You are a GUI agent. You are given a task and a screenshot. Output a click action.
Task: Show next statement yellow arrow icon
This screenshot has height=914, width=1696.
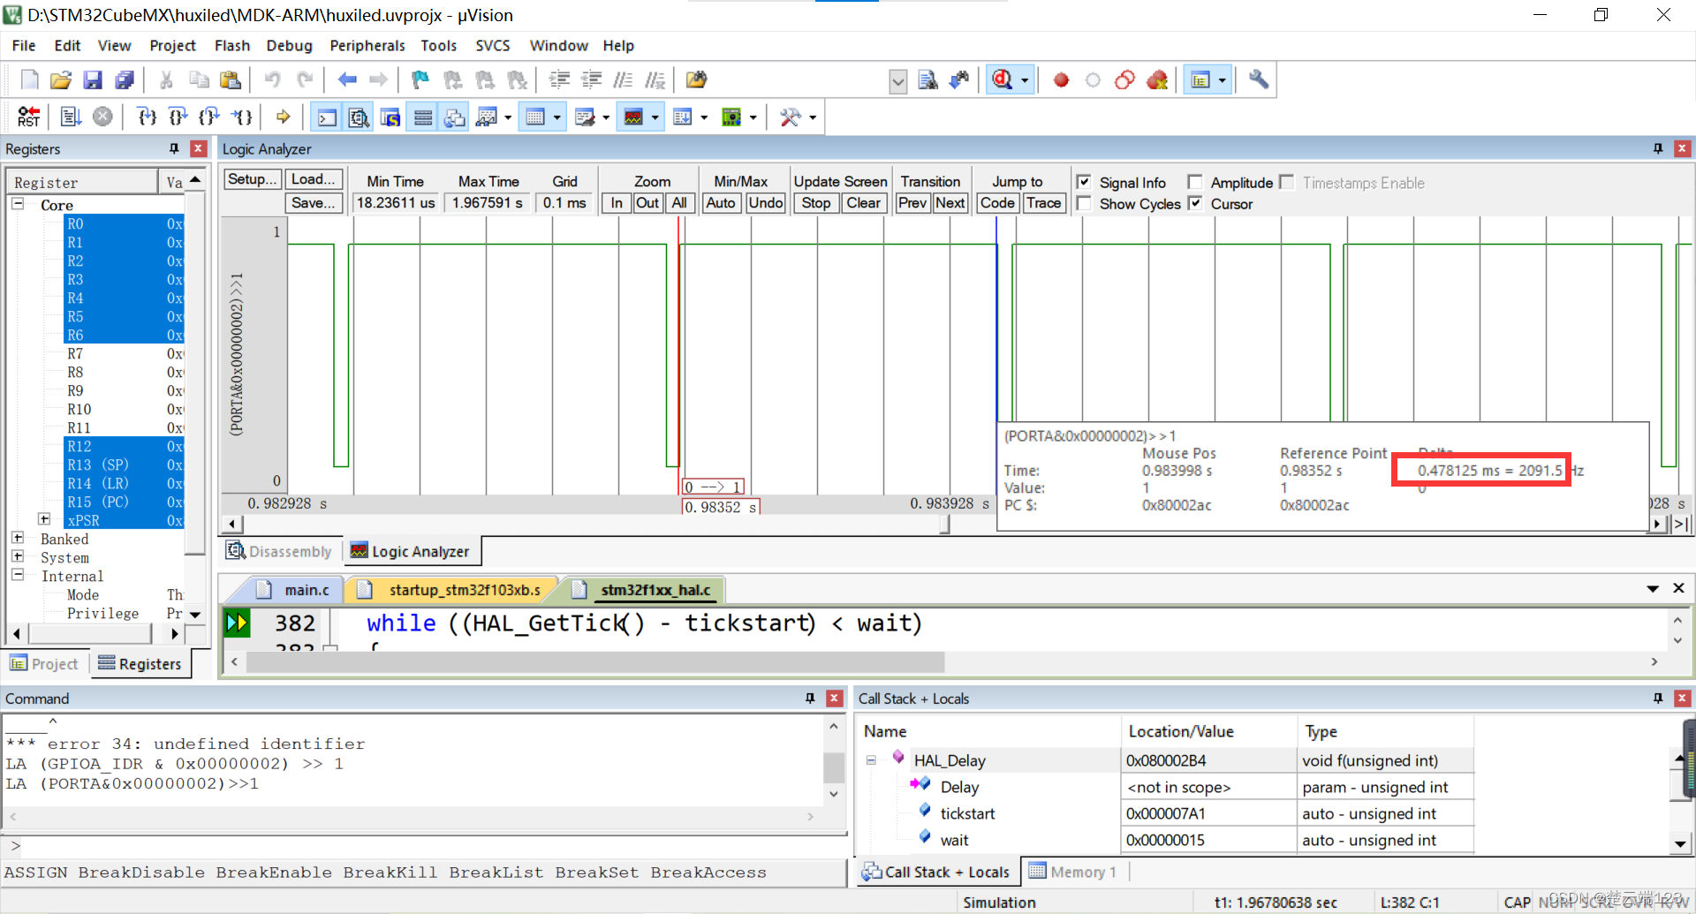tap(283, 117)
